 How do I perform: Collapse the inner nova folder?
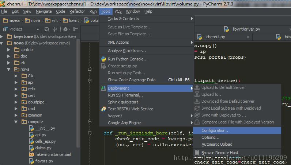pyautogui.click(x=8, y=69)
